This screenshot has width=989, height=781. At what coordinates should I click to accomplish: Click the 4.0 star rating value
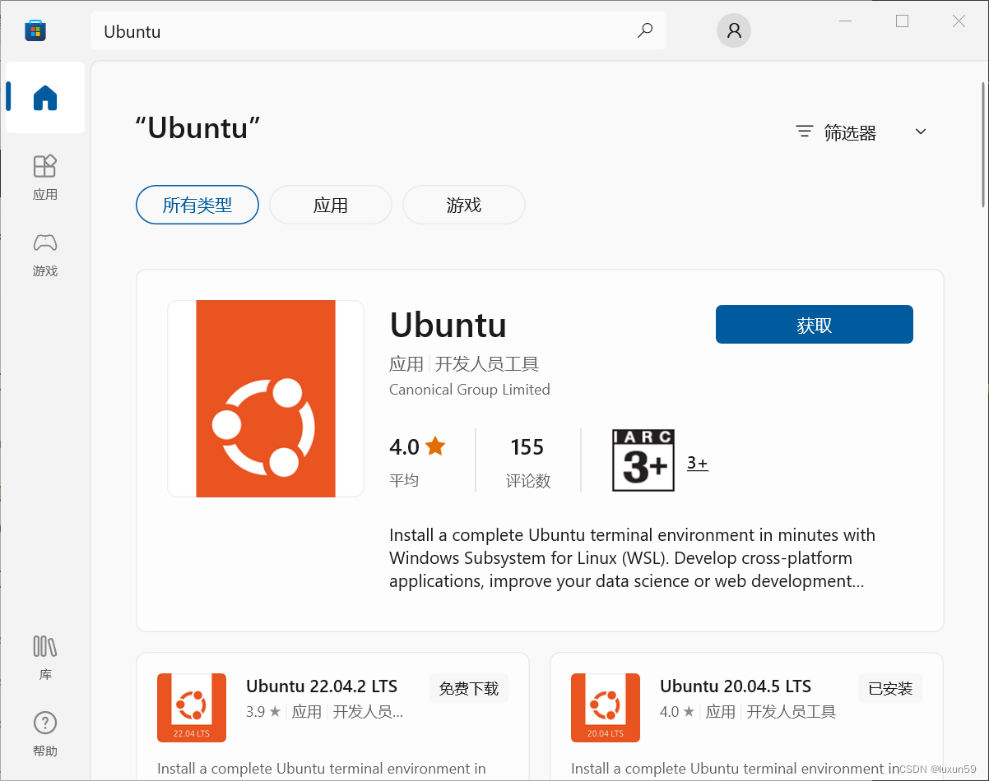(405, 447)
